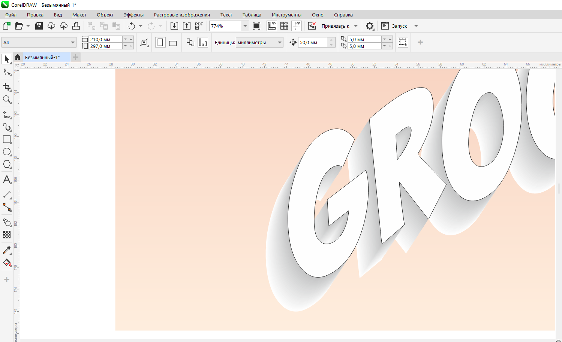Image resolution: width=562 pixels, height=342 pixels.
Task: Select the Polygon tool
Action: coord(7,164)
